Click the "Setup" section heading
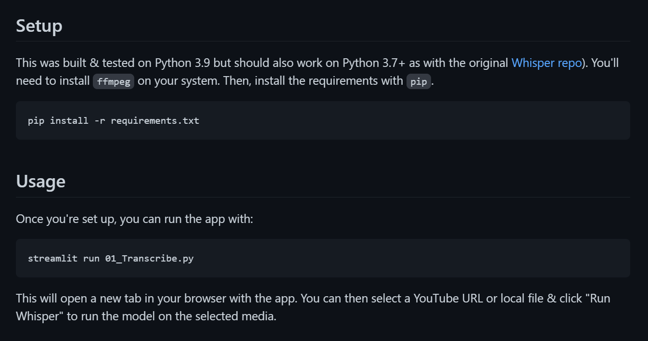The image size is (648, 341). tap(39, 26)
